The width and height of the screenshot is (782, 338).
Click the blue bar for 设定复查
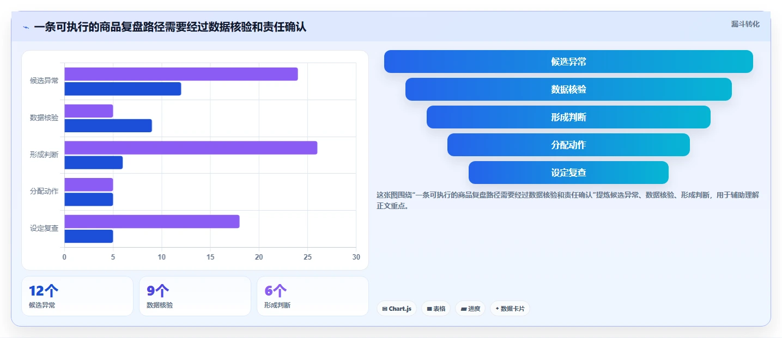tap(89, 236)
